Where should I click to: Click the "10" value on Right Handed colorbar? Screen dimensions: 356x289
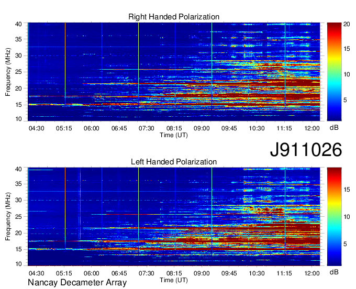point(347,74)
